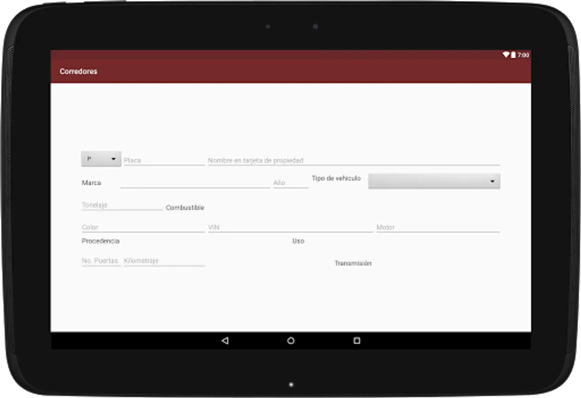Focus the VIN input field
581x398 pixels.
point(290,227)
